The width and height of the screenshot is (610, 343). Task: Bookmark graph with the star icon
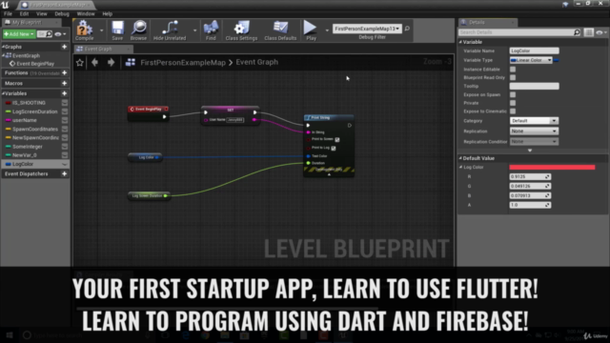pos(80,62)
